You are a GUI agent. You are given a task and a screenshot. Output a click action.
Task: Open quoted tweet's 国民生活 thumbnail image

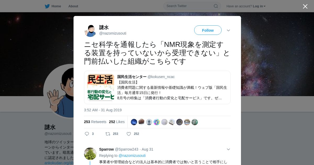click(x=101, y=87)
